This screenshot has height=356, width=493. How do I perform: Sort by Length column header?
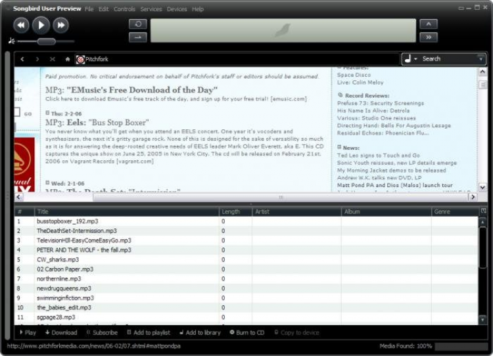(x=235, y=211)
